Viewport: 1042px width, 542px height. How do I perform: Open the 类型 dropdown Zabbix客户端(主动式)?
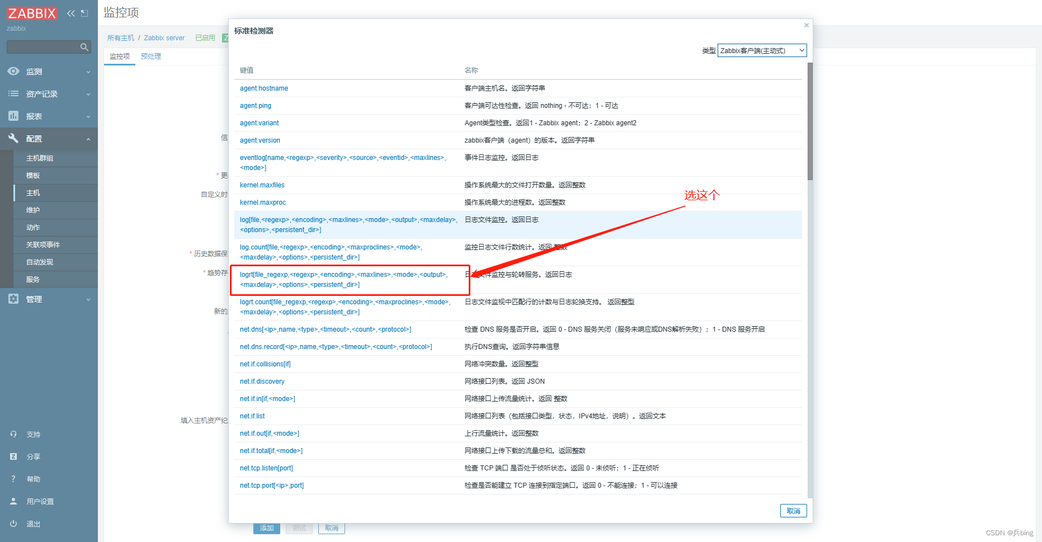point(762,50)
